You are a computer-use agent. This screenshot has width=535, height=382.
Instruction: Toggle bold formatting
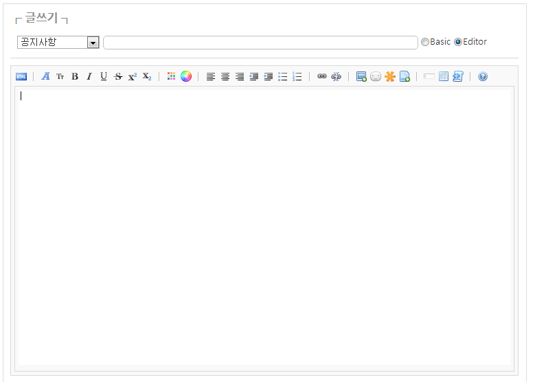pyautogui.click(x=75, y=77)
